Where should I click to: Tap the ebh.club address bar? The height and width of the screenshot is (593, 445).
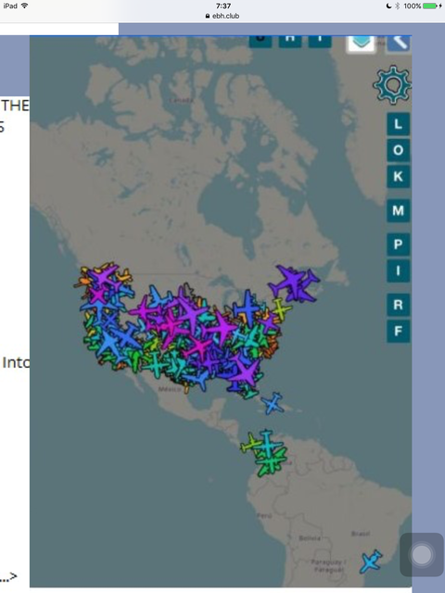[222, 16]
